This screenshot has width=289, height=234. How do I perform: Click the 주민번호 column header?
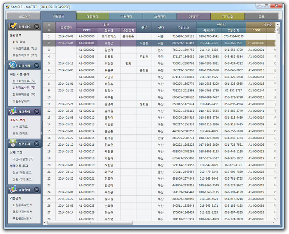coord(183,27)
